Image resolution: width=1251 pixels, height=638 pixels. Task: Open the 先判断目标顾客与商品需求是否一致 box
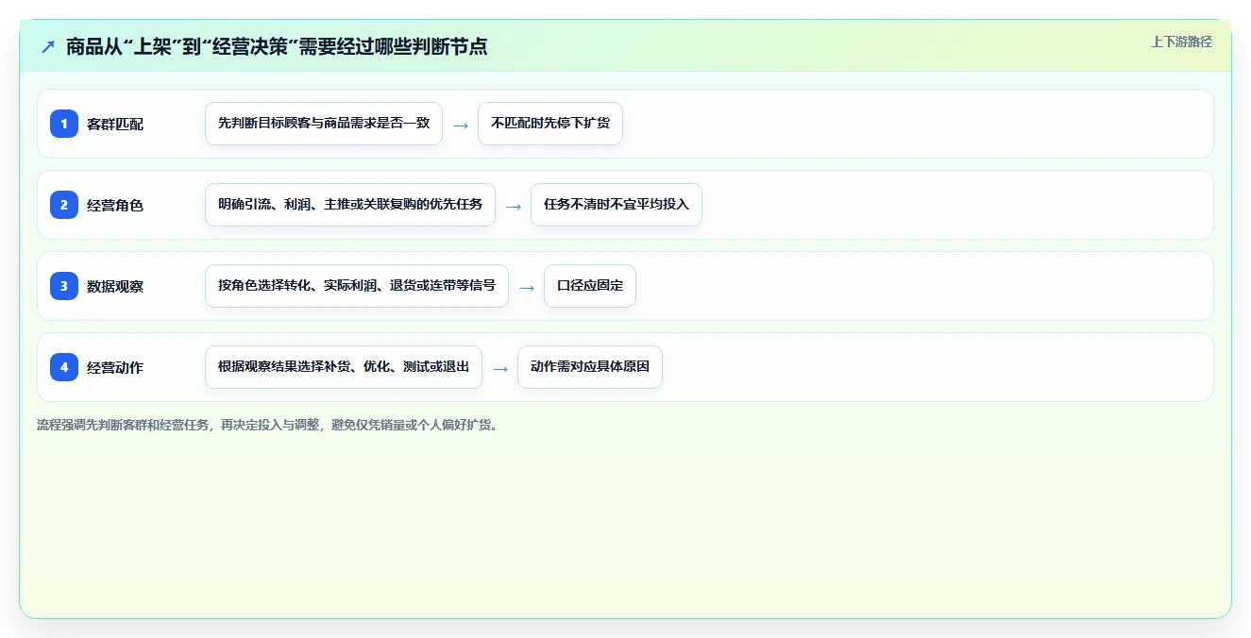[x=324, y=124]
